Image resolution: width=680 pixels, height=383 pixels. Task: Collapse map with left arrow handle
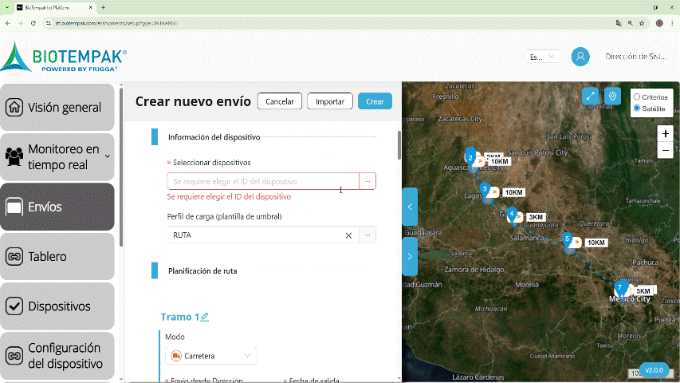click(410, 207)
